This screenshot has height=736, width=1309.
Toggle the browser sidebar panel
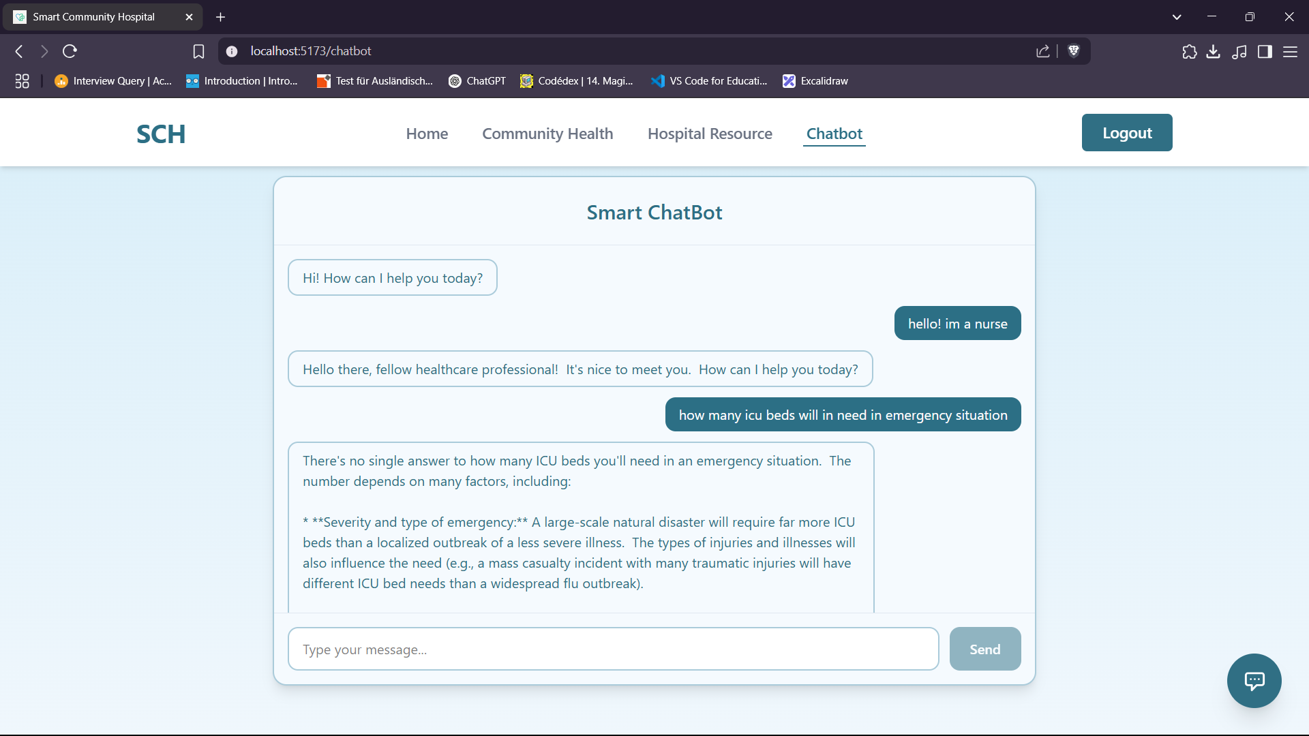(x=1265, y=51)
